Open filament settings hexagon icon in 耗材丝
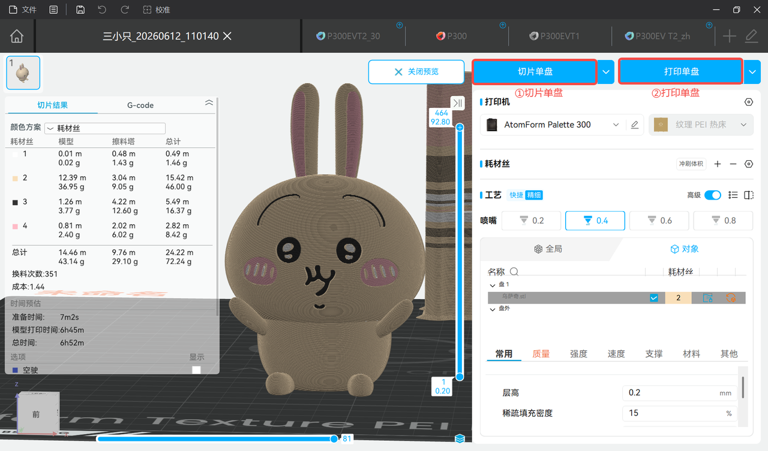This screenshot has height=451, width=768. 748,164
